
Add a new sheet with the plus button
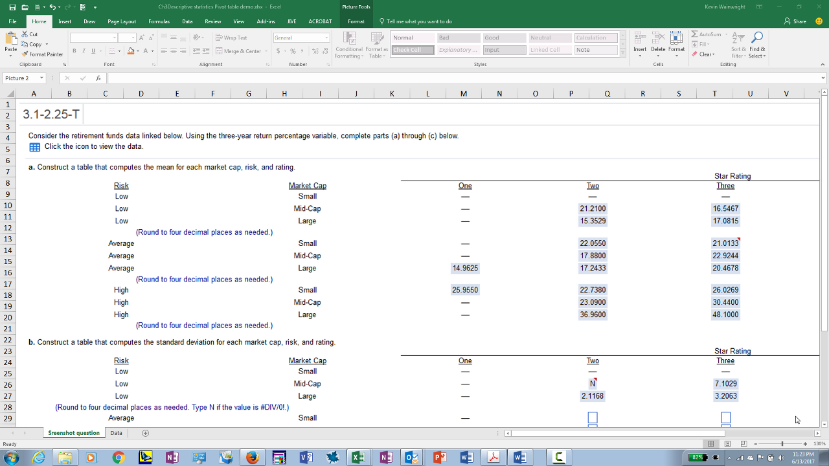(145, 433)
